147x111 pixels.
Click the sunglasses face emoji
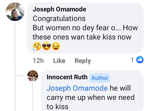(47, 46)
